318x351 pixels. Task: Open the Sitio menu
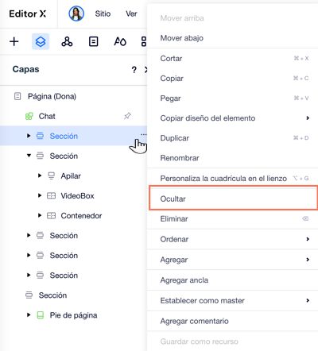[103, 13]
